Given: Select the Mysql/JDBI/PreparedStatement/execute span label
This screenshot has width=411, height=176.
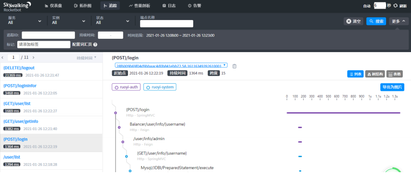Looking at the screenshot, I should [177, 168].
